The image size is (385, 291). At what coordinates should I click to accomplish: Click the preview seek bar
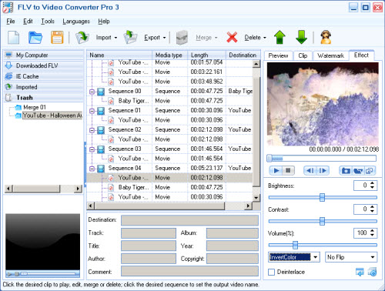[322, 159]
